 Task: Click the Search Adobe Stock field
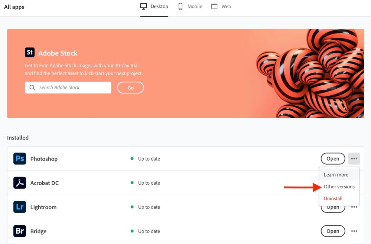pyautogui.click(x=68, y=88)
